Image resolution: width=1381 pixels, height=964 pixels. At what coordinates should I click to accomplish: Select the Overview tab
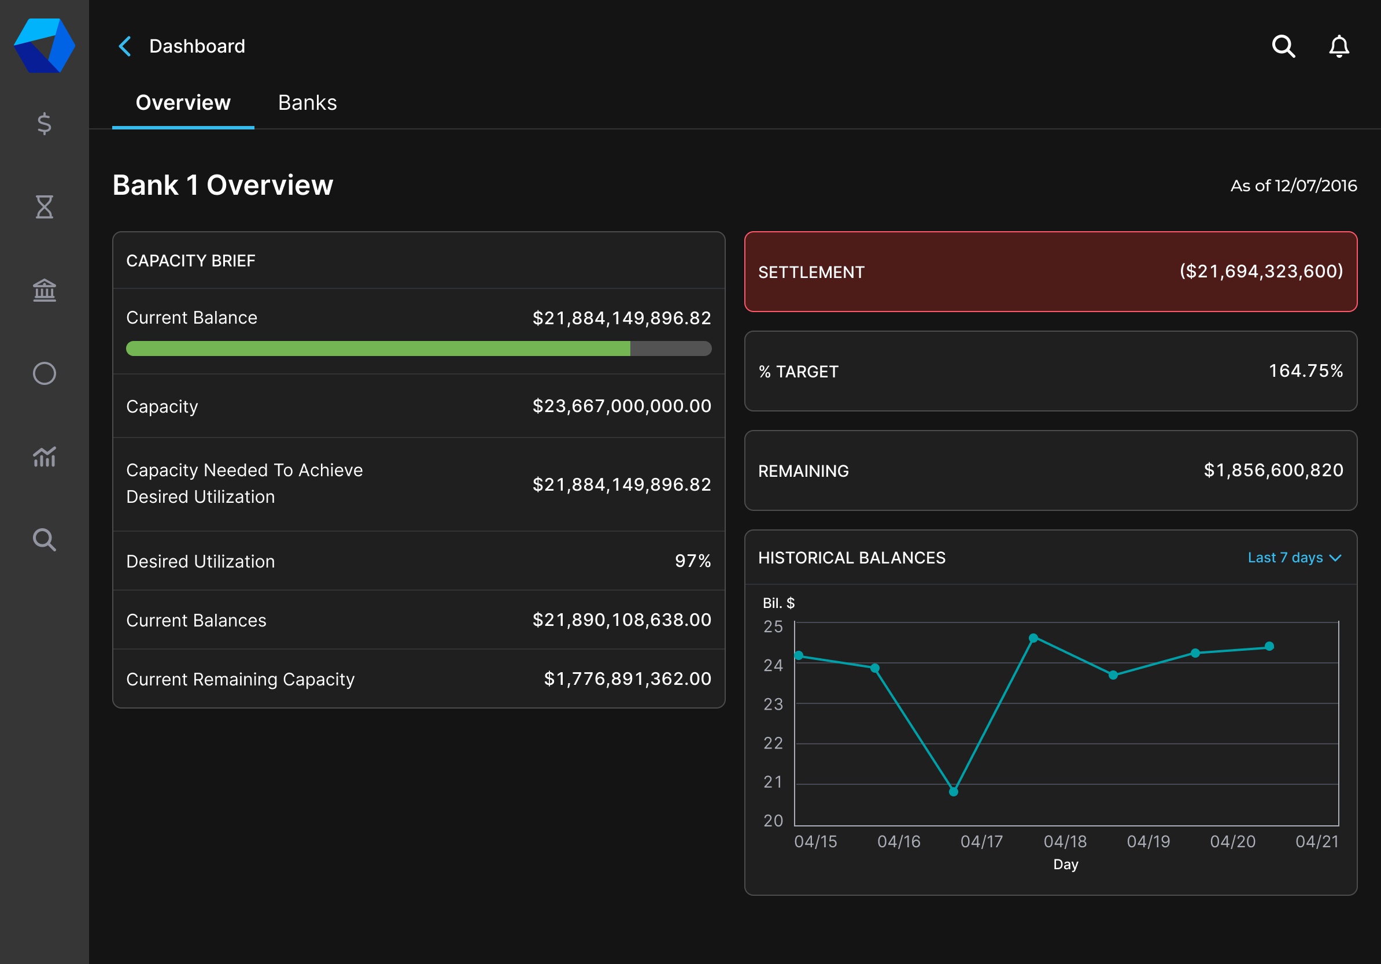183,103
